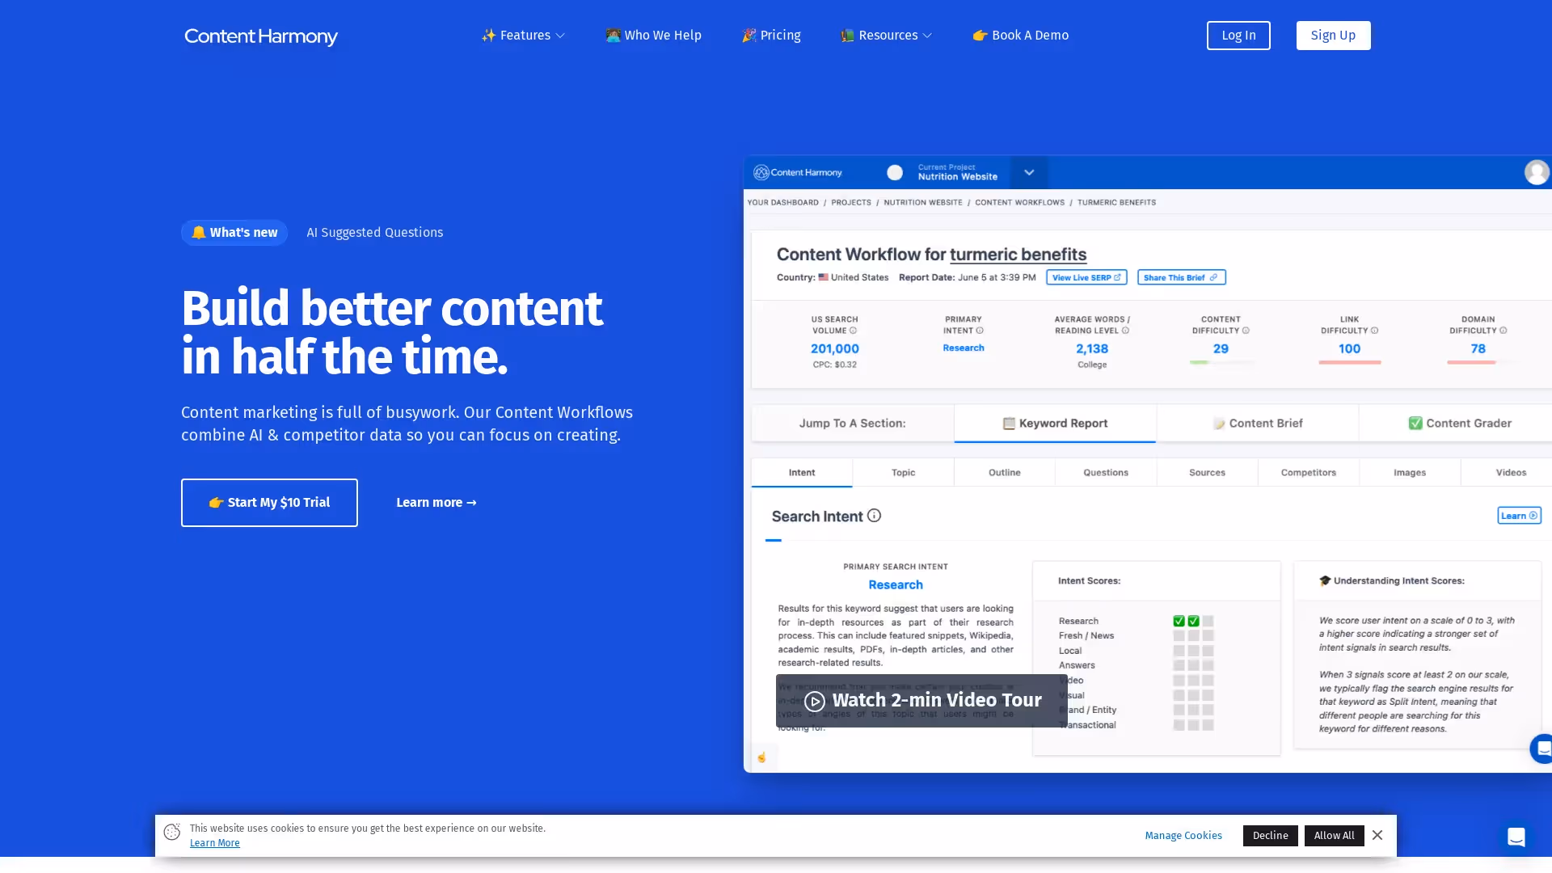Select the Sources sub-tab
This screenshot has height=873, width=1552.
(1207, 473)
